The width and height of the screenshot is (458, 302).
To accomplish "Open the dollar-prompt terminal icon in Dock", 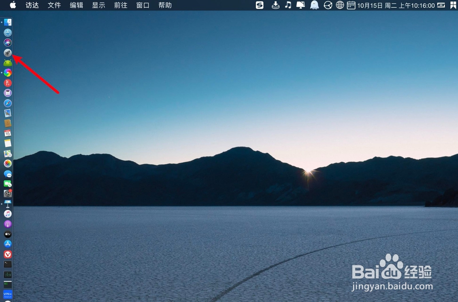I will click(x=8, y=284).
